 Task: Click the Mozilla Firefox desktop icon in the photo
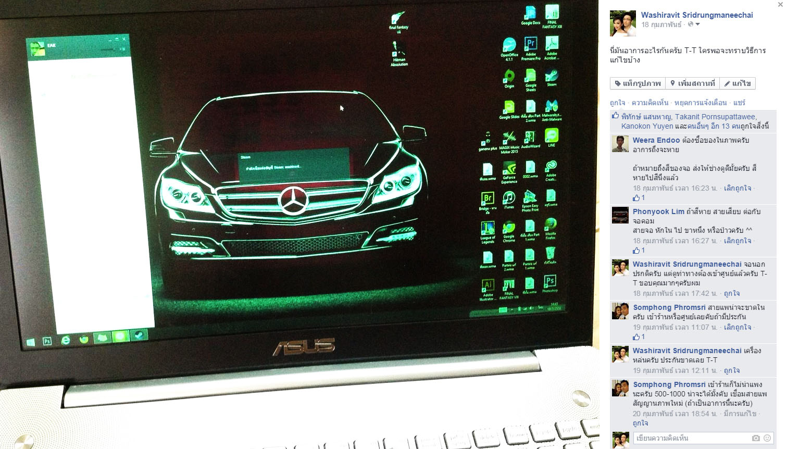(x=551, y=229)
